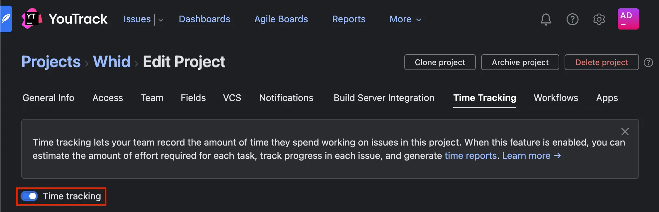The height and width of the screenshot is (212, 659).
Task: Switch to the Apps tab
Action: click(607, 98)
